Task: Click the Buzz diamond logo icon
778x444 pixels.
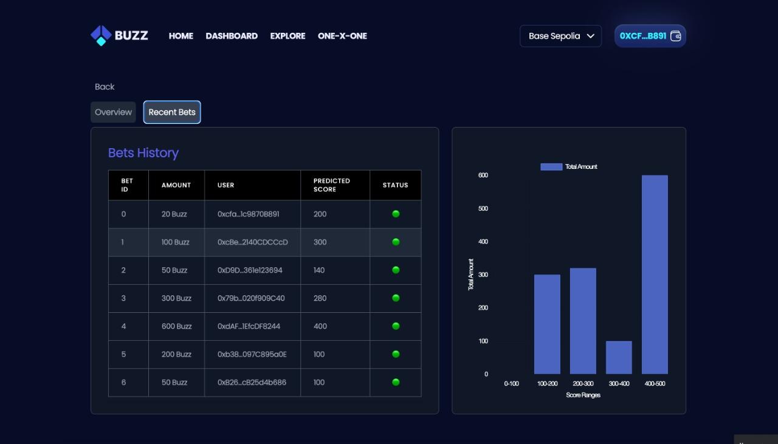Action: pos(101,35)
